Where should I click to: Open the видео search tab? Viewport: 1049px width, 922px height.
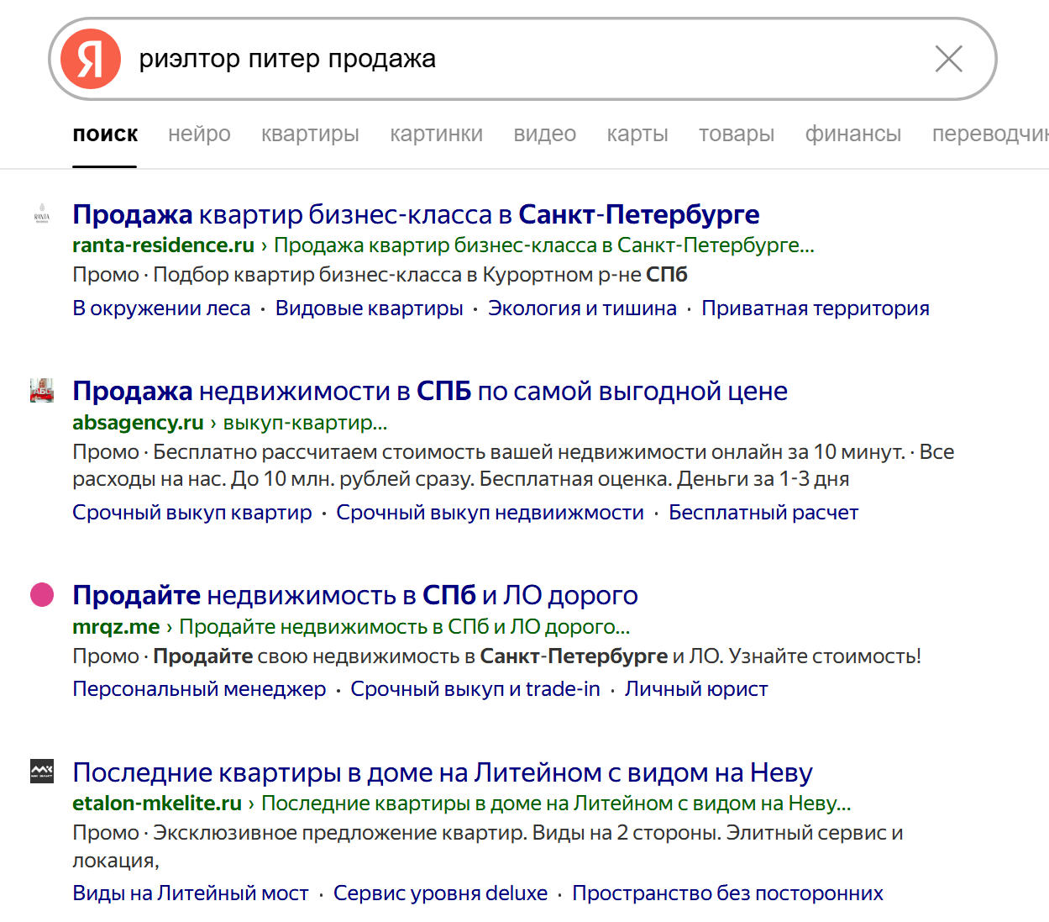(544, 134)
